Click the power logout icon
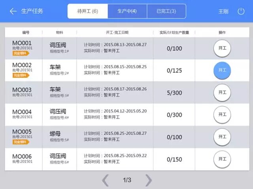253x189 pixels. tap(241, 11)
